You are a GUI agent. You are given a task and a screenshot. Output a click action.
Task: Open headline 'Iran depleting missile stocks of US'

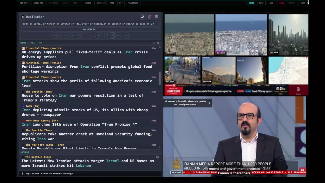pos(85,112)
